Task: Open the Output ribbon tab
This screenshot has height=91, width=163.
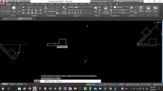Action: click(51, 4)
